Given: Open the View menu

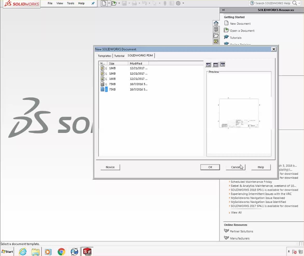Looking at the screenshot, I should [60, 3].
